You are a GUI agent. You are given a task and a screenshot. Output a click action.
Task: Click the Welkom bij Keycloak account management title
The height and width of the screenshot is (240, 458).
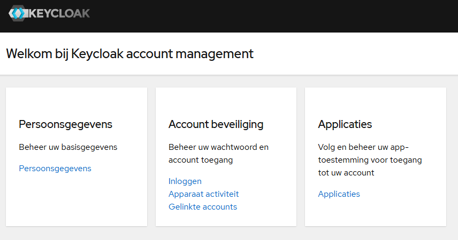tap(129, 54)
